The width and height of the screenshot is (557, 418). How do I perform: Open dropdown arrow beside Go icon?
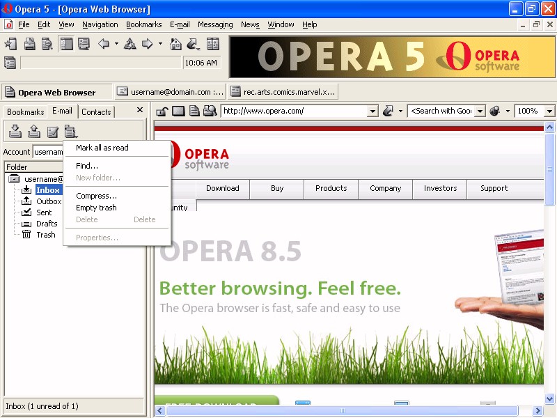point(401,111)
